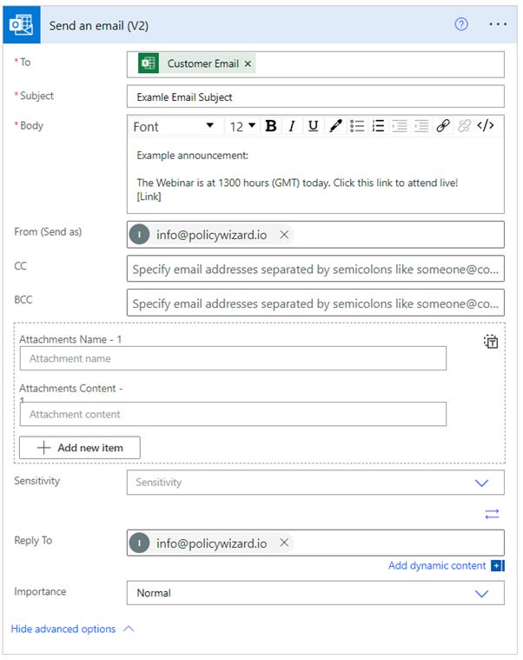Click the remove link icon
Viewport: 523px width, 660px height.
click(466, 126)
